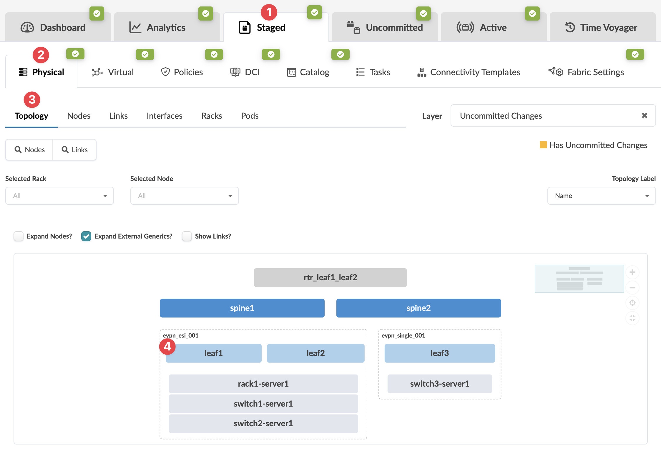Open the Fabric Settings tab

coord(586,72)
